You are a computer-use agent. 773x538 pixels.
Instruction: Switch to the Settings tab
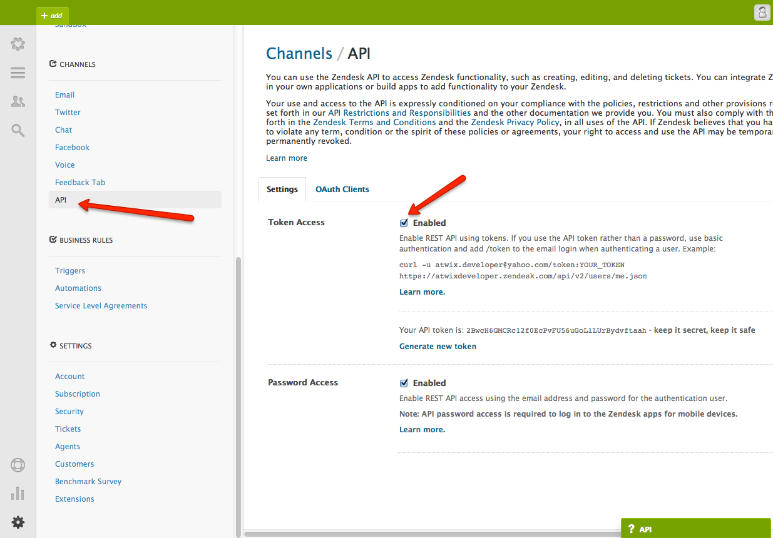[282, 189]
